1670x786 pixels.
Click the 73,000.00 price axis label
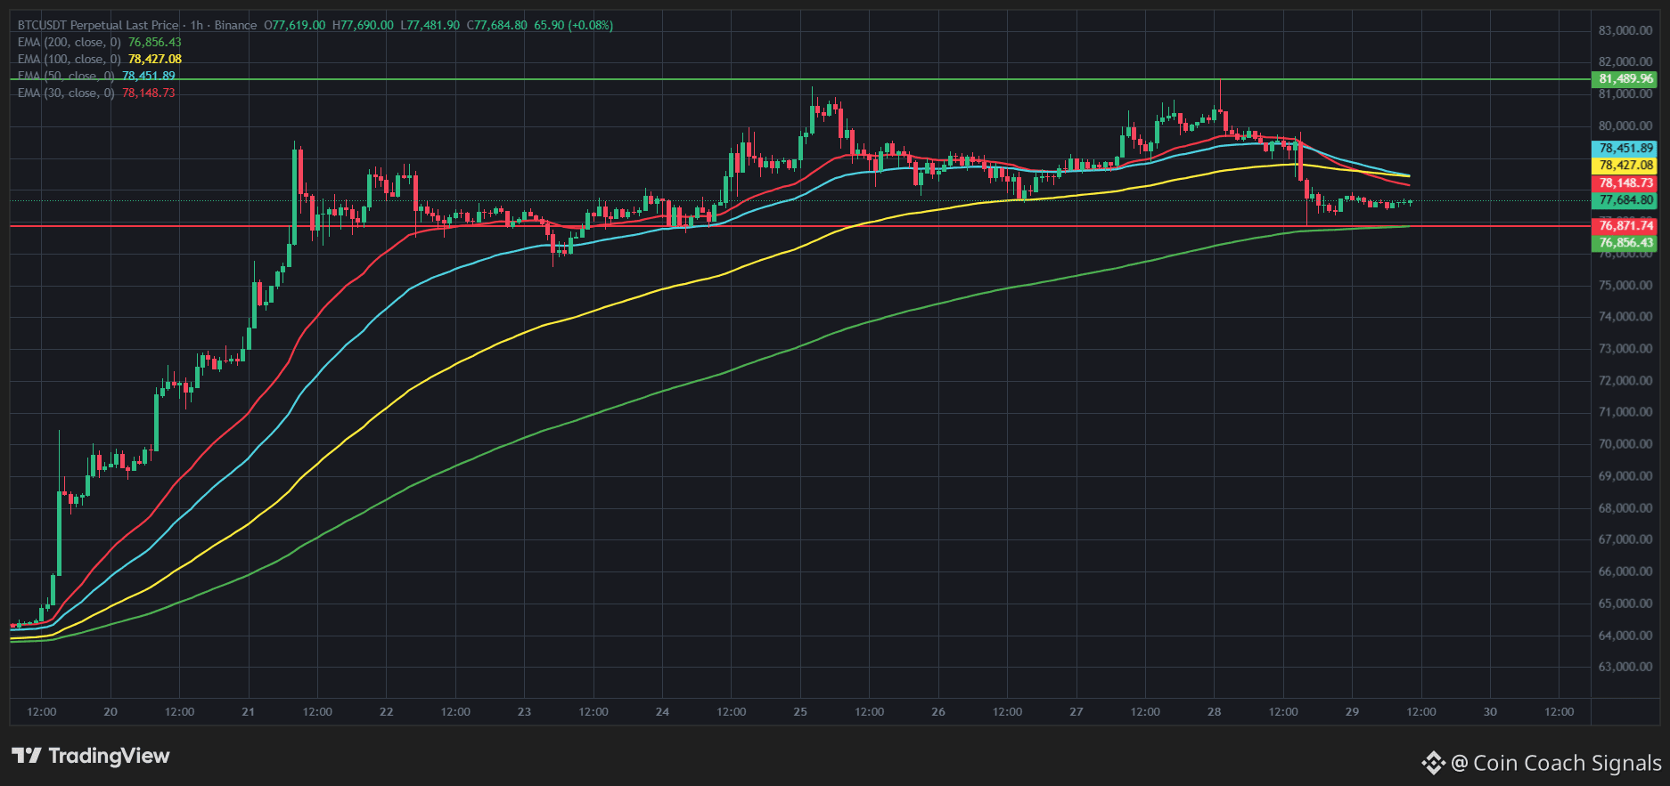1625,348
